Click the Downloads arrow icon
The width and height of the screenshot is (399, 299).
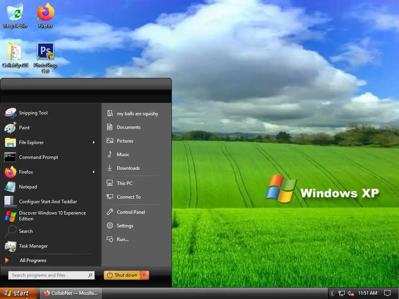(x=109, y=168)
